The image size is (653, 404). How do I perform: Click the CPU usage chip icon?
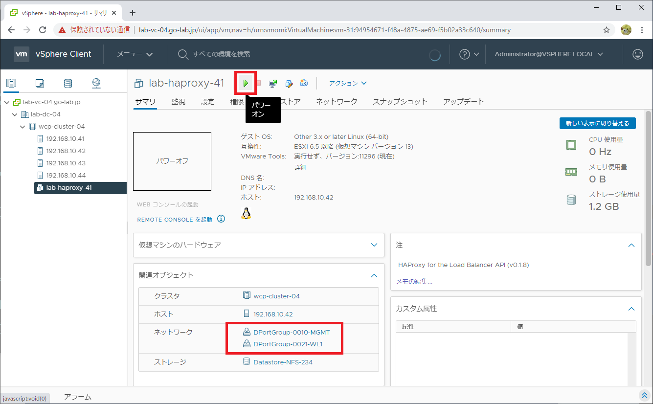[571, 144]
